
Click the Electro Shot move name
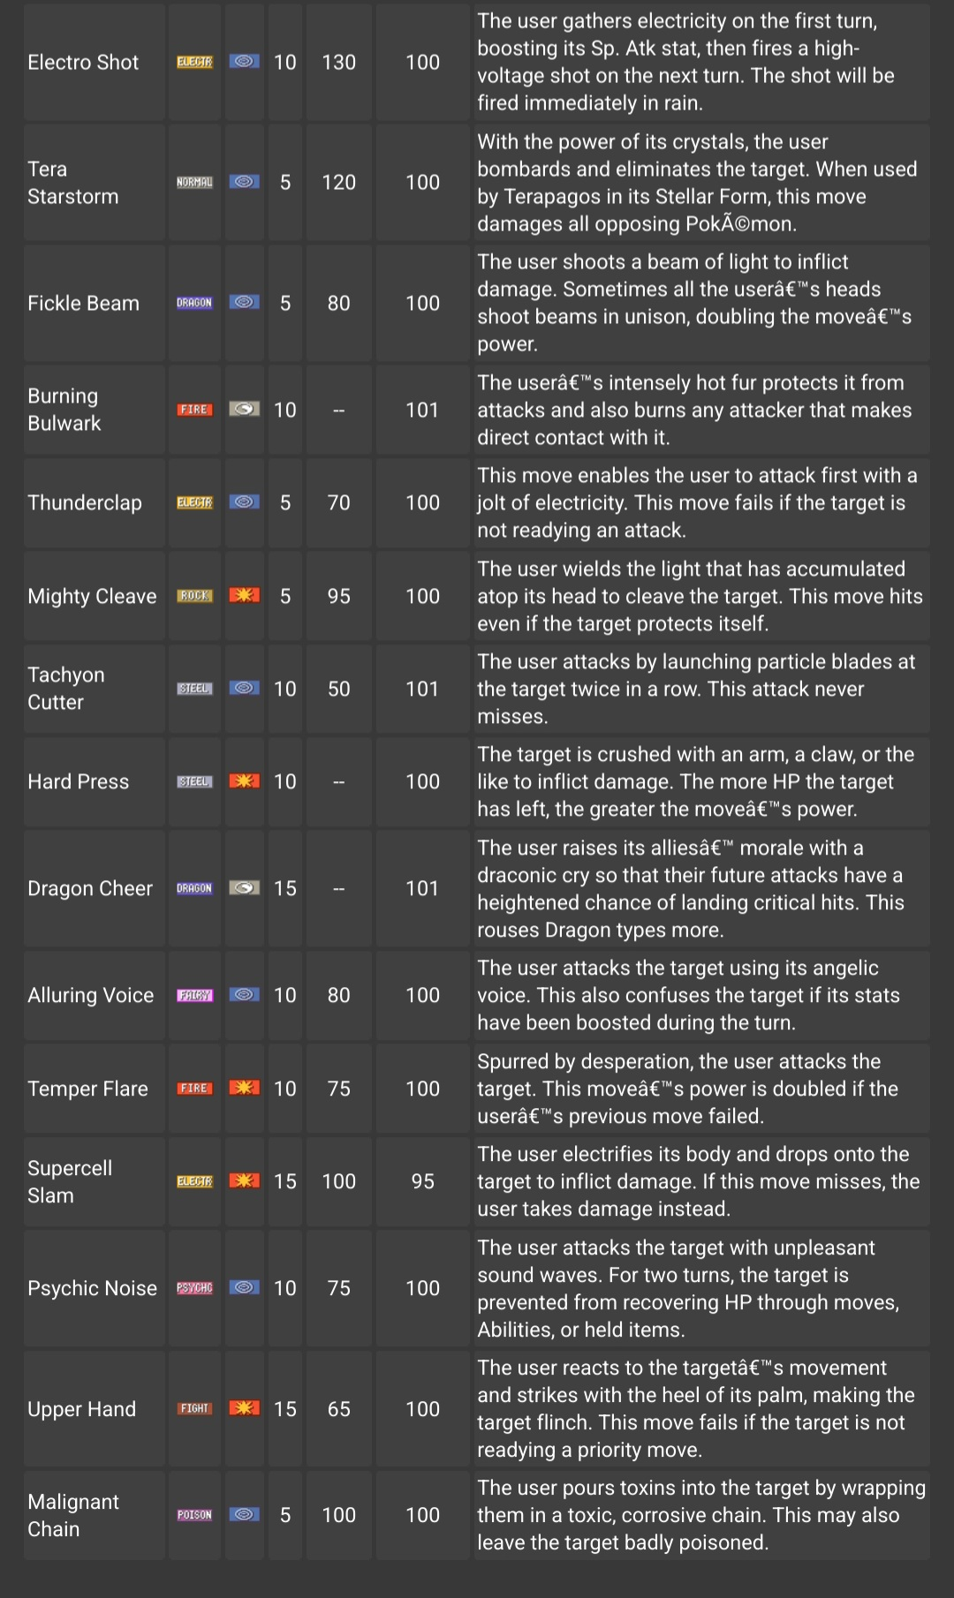coord(83,63)
